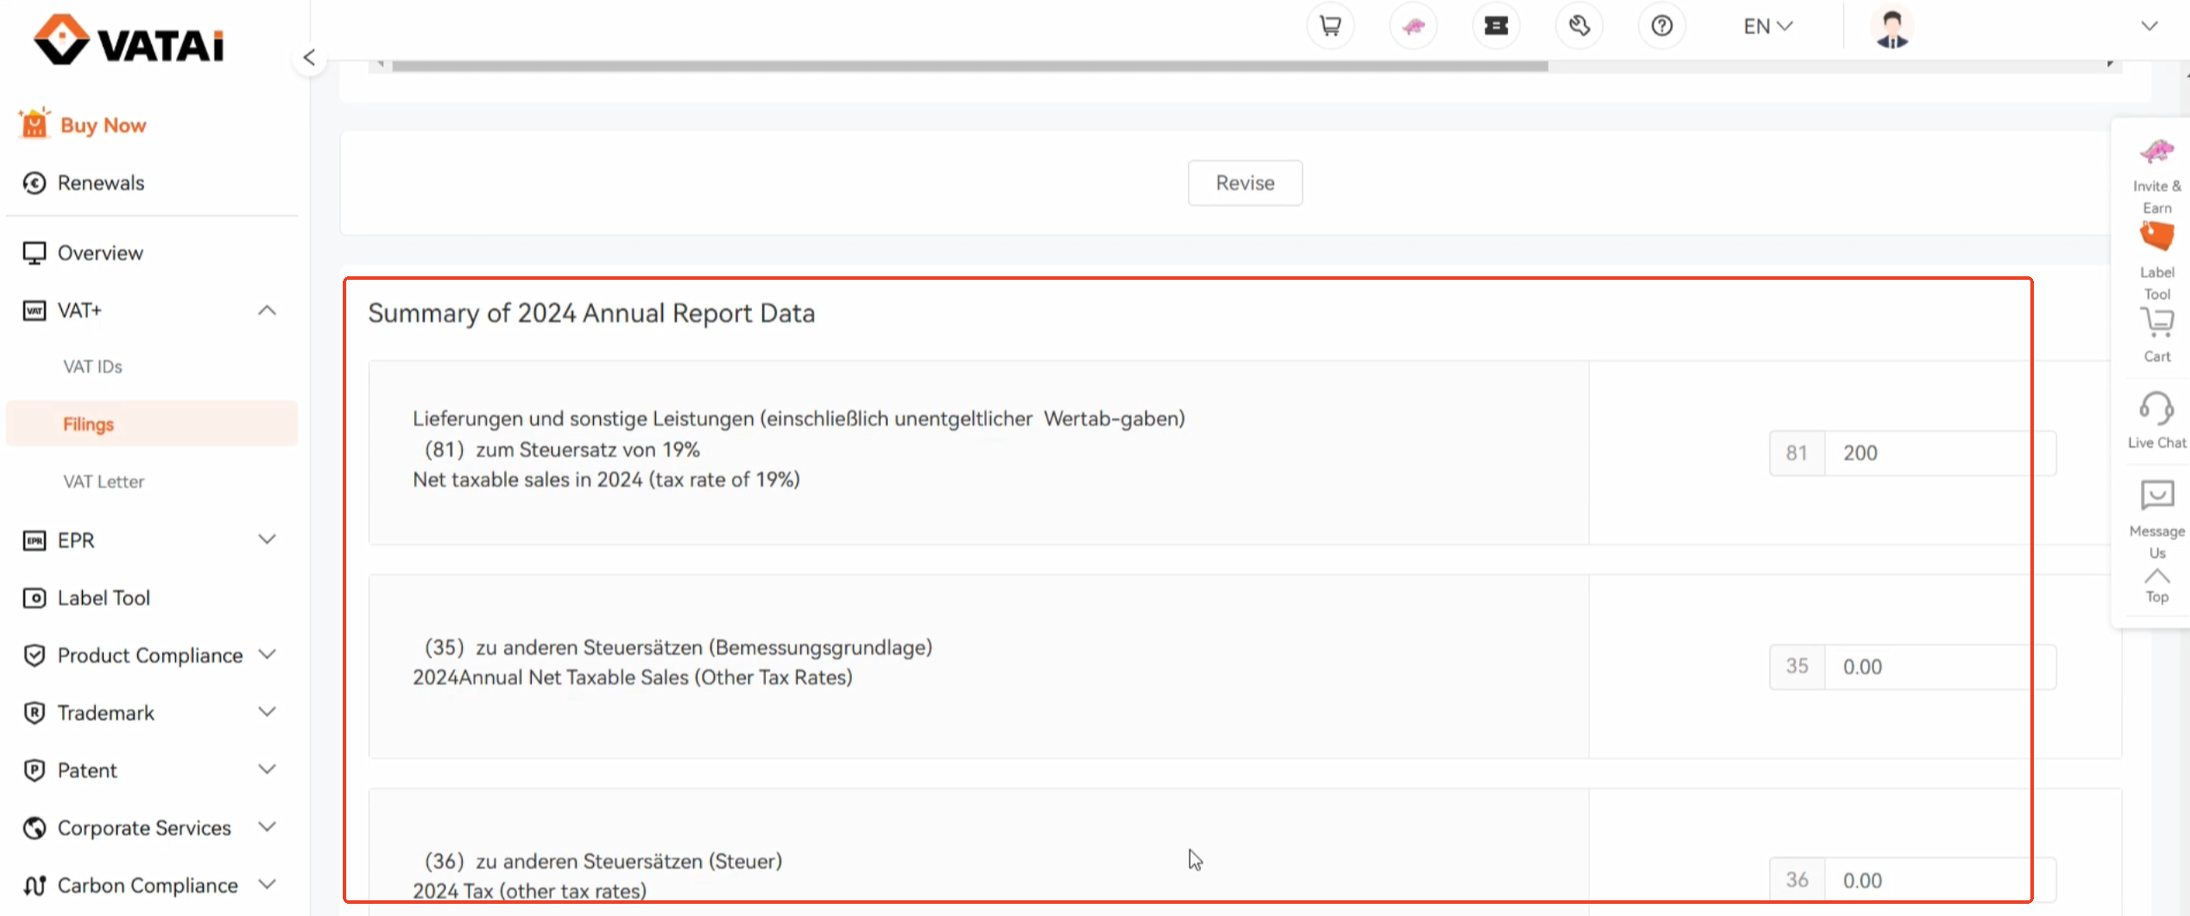This screenshot has height=916, width=2190.
Task: Open the coupon ticket icon in header
Action: [x=1496, y=26]
